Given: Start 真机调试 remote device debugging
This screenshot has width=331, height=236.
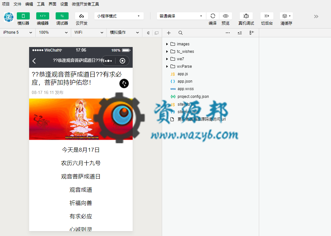Looking at the screenshot, I should [246, 16].
